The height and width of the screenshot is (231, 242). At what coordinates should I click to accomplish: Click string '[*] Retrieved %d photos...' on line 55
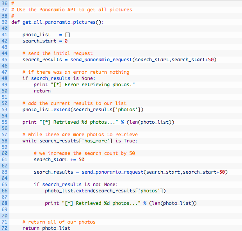click(79, 122)
